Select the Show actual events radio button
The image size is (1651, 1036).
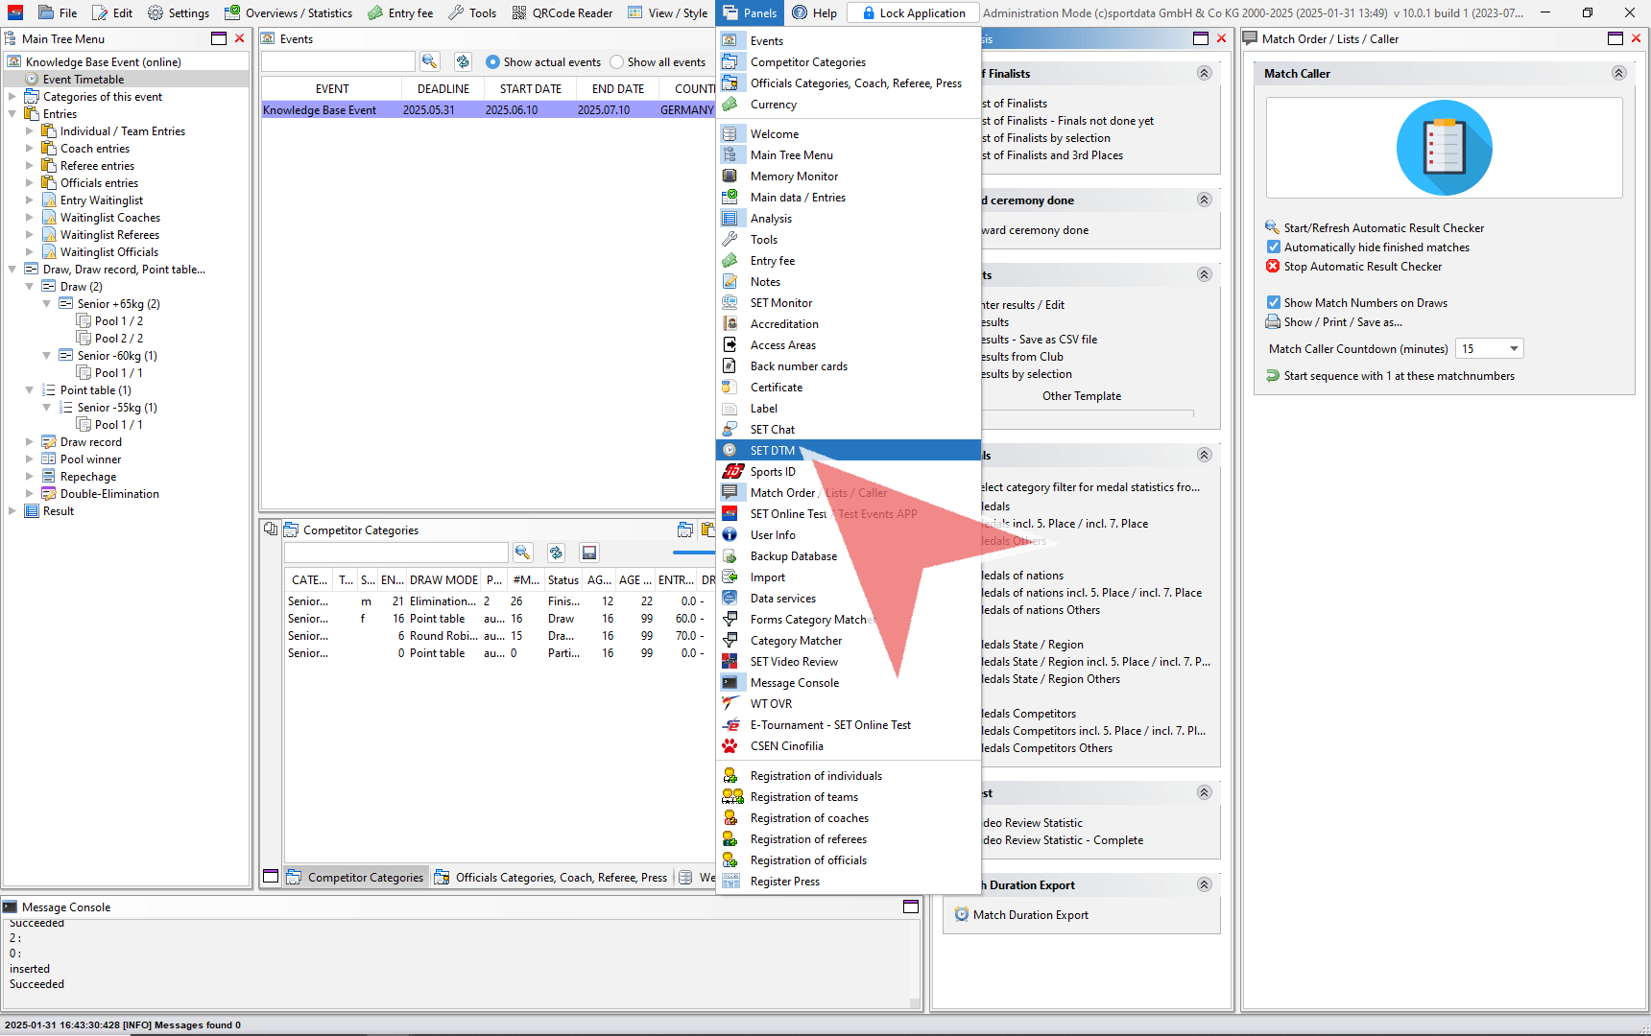(492, 62)
